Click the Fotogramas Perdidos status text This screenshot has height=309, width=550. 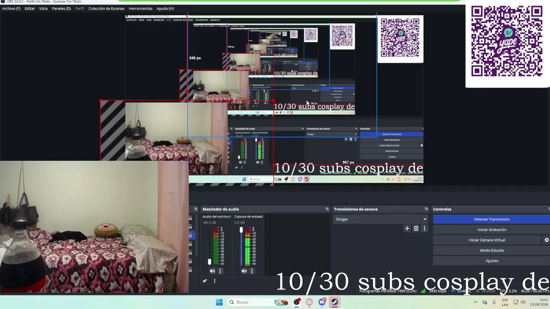click(388, 291)
